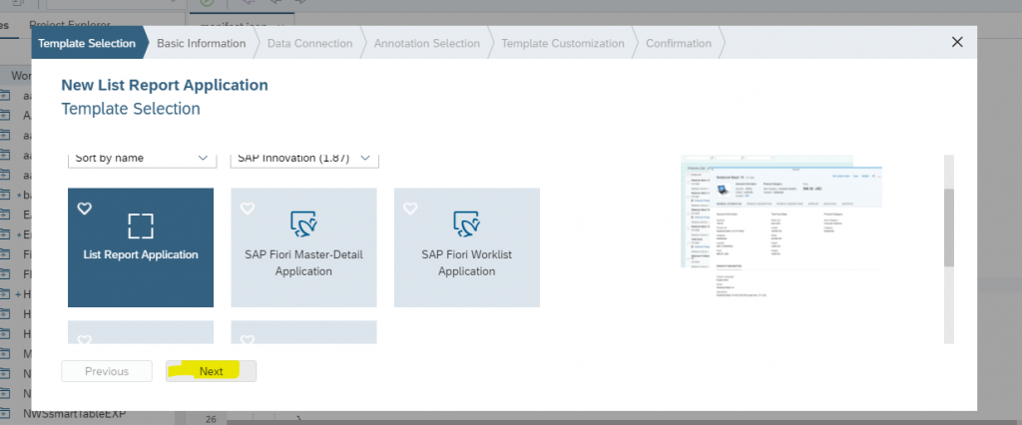1022x425 pixels.
Task: Favorite the SAP Fiori Master-Detail Application heart
Action: tap(248, 209)
